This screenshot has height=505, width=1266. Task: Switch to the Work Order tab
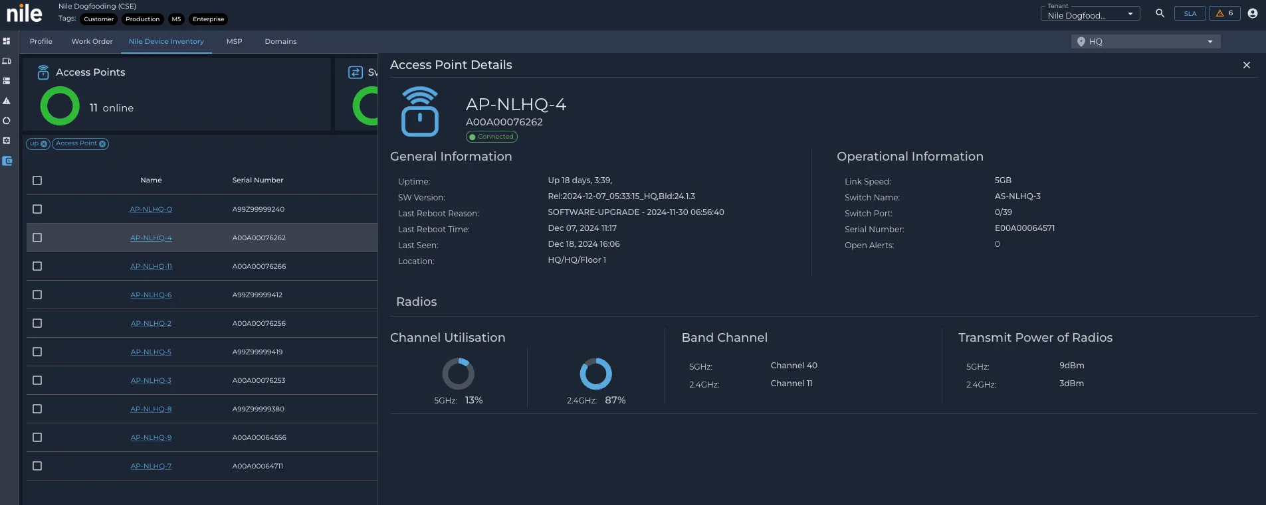pyautogui.click(x=92, y=41)
